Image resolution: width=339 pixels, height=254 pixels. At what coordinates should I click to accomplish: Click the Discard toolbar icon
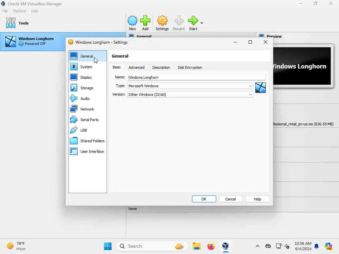178,23
